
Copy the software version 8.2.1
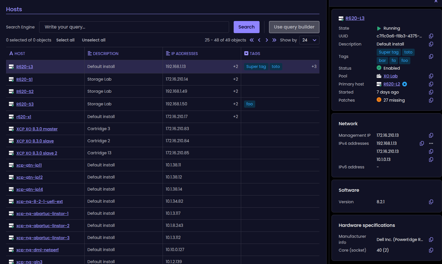tap(431, 202)
